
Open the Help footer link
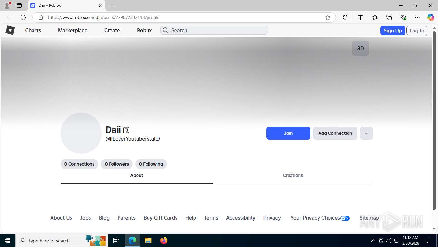[x=191, y=218]
